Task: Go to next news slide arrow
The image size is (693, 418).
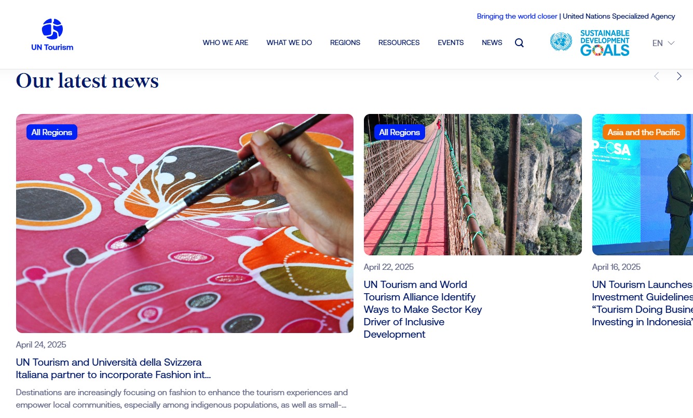Action: point(679,76)
